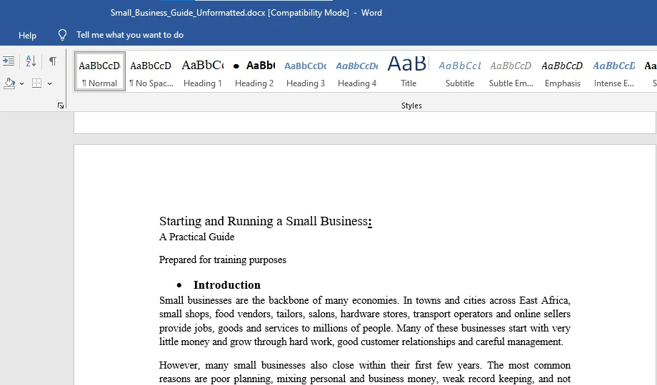Open the Borders dropdown arrow
Image resolution: width=657 pixels, height=385 pixels.
pyautogui.click(x=49, y=83)
